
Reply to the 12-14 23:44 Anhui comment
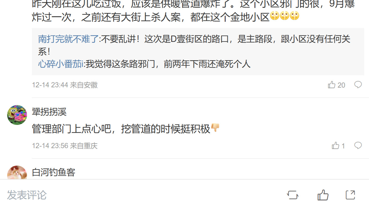358,85
